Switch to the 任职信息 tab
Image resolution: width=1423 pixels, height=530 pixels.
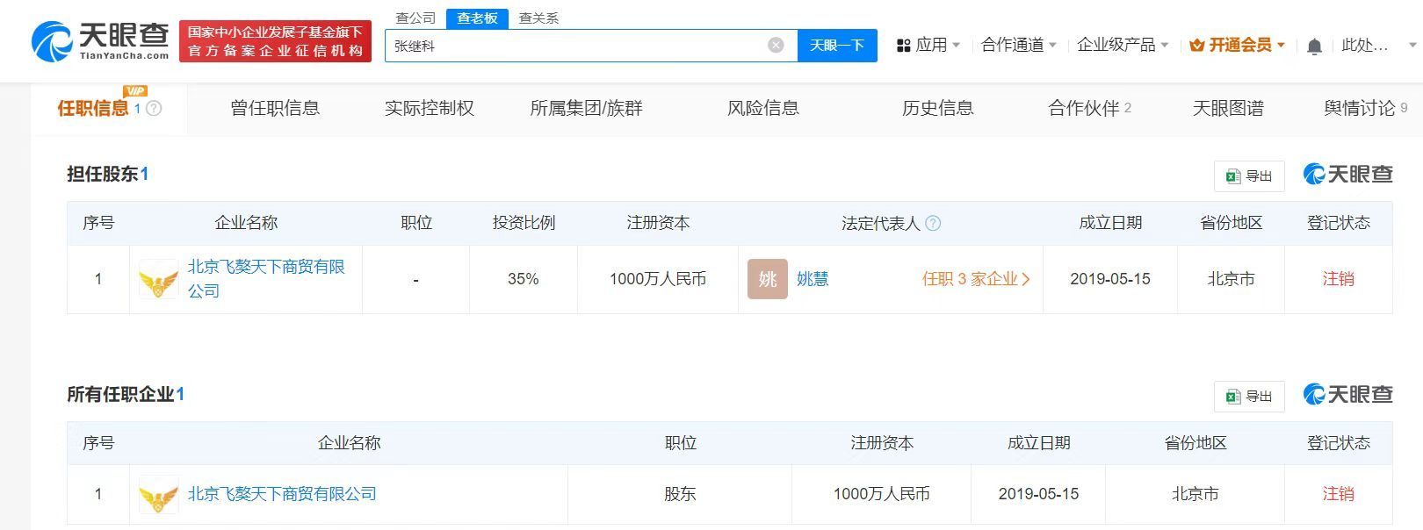coord(93,108)
